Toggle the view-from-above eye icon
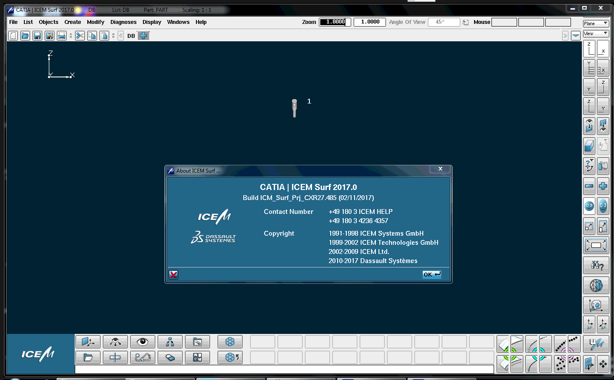This screenshot has height=380, width=614. coord(589,126)
